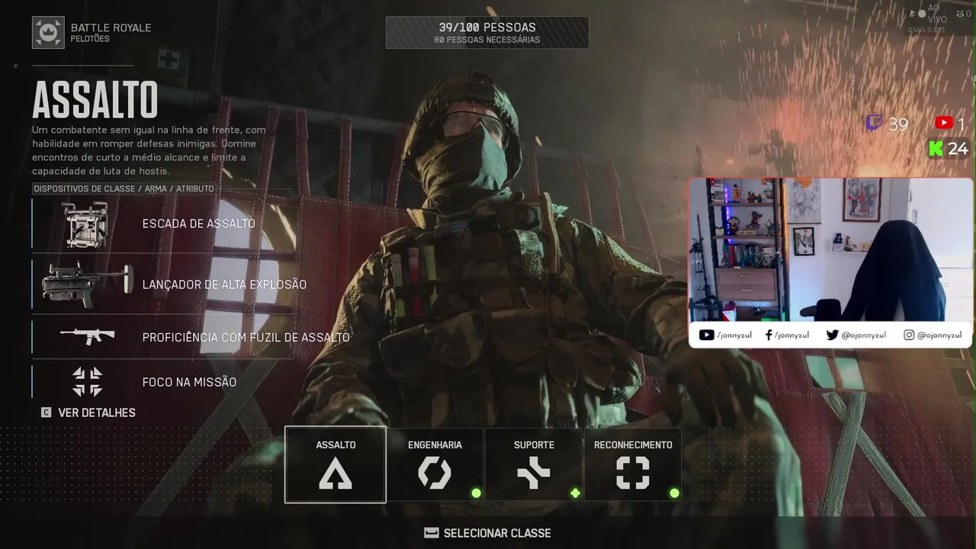Click the Kick viewer count icon

[x=936, y=149]
